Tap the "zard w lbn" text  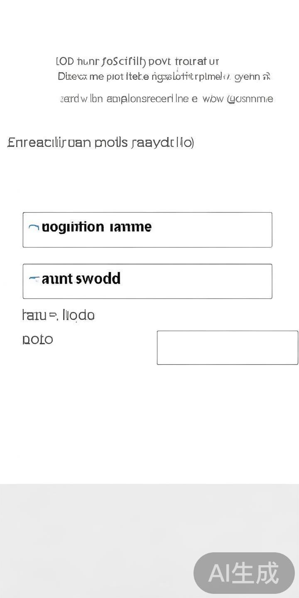81,99
